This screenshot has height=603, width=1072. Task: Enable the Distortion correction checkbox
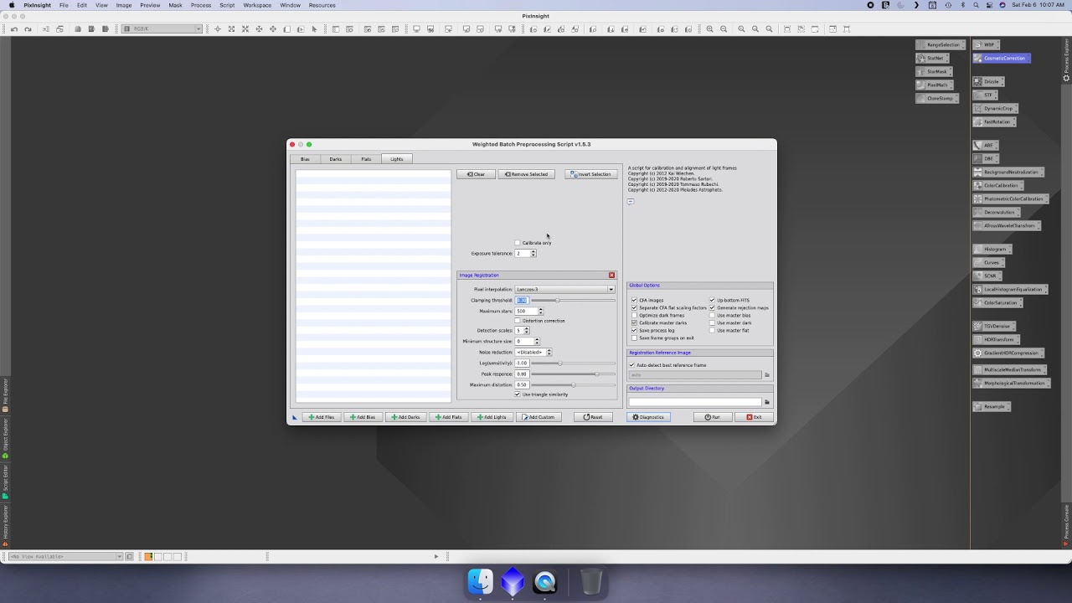click(x=518, y=321)
